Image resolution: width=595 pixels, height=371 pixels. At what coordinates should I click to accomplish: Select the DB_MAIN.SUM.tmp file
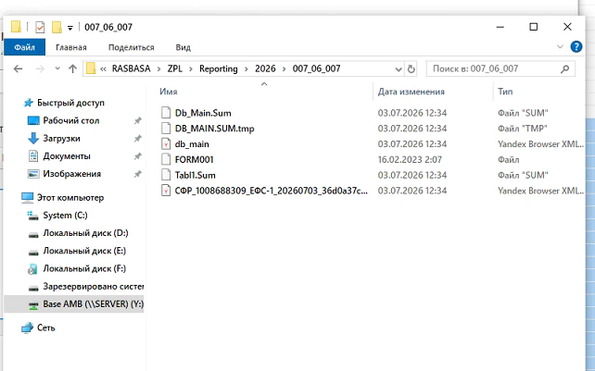click(x=214, y=129)
